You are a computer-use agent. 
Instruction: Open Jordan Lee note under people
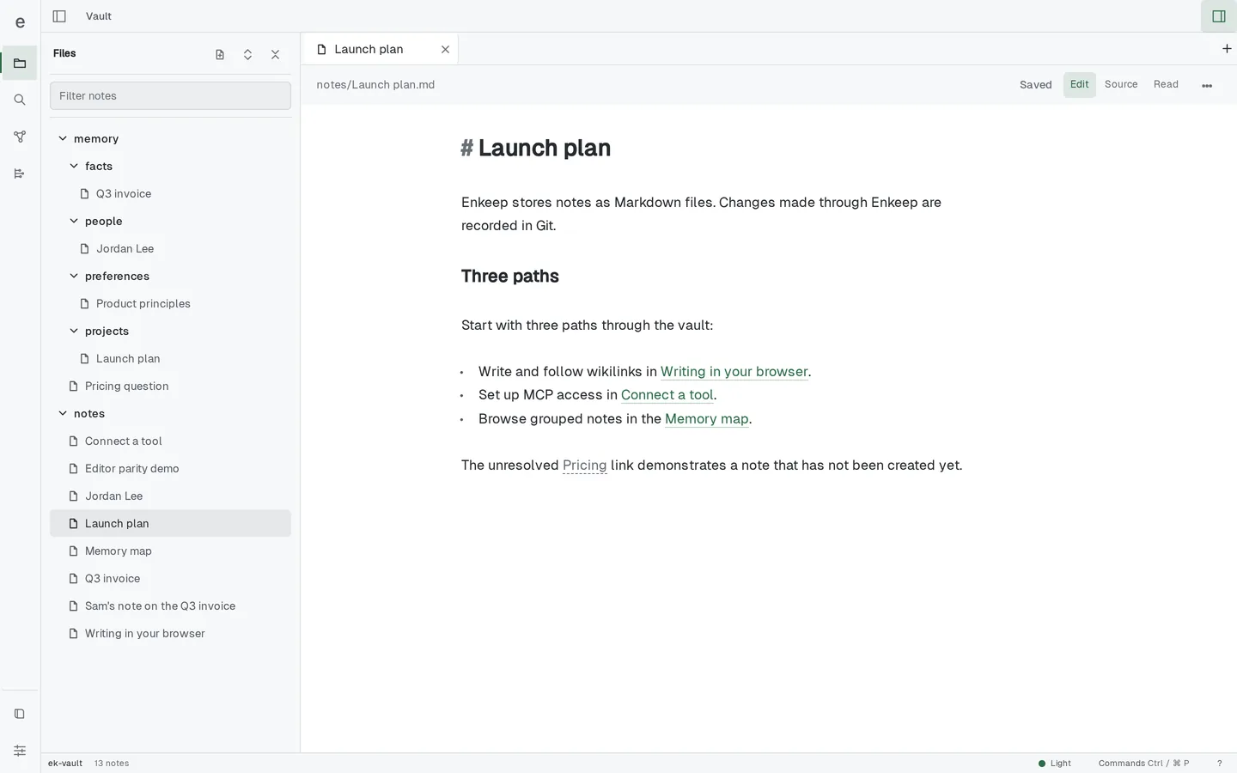pos(170,248)
